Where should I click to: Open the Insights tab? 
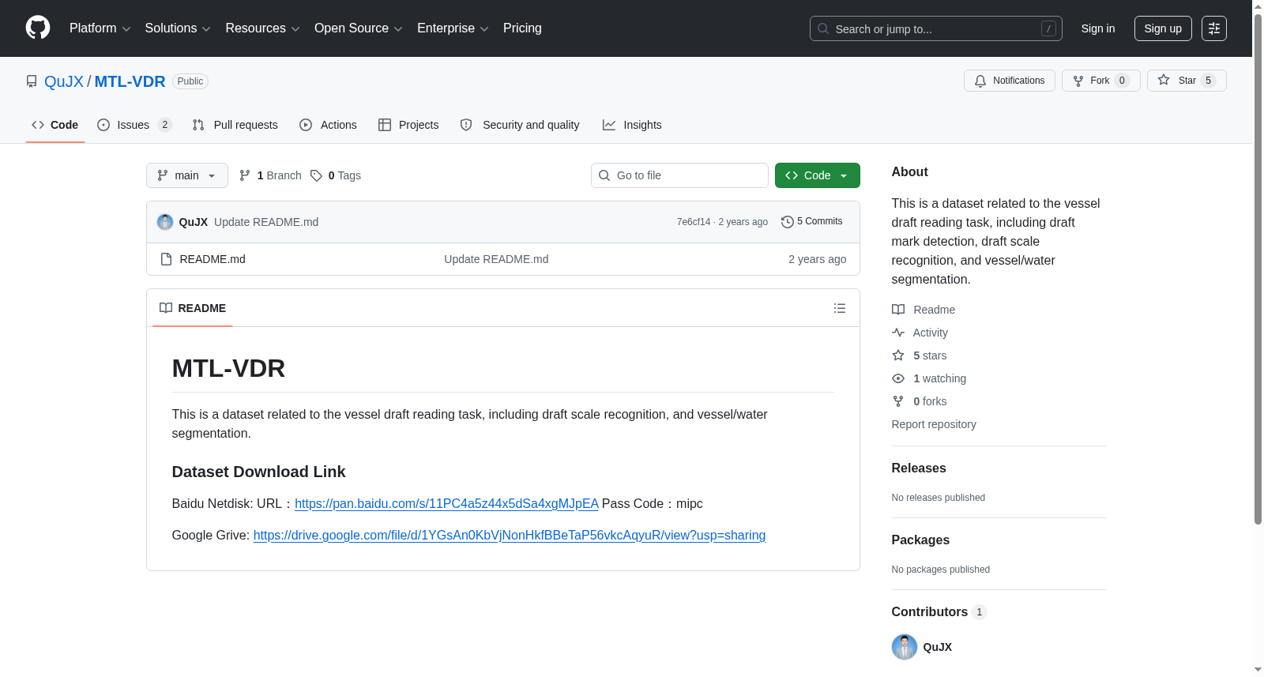(632, 125)
